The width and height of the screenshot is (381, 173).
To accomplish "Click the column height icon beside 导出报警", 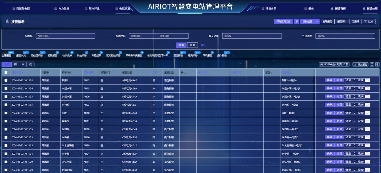I will pyautogui.click(x=372, y=64).
